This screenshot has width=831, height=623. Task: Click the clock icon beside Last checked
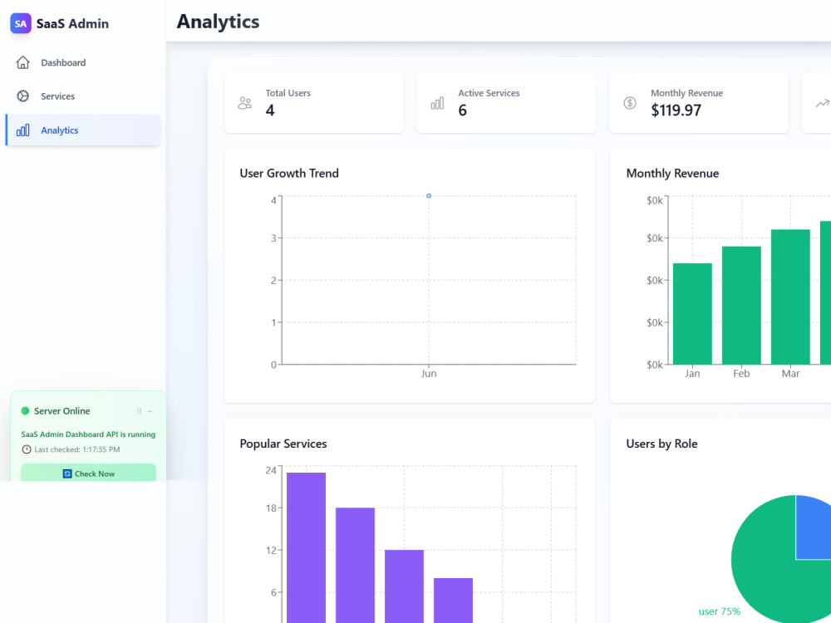pyautogui.click(x=27, y=449)
